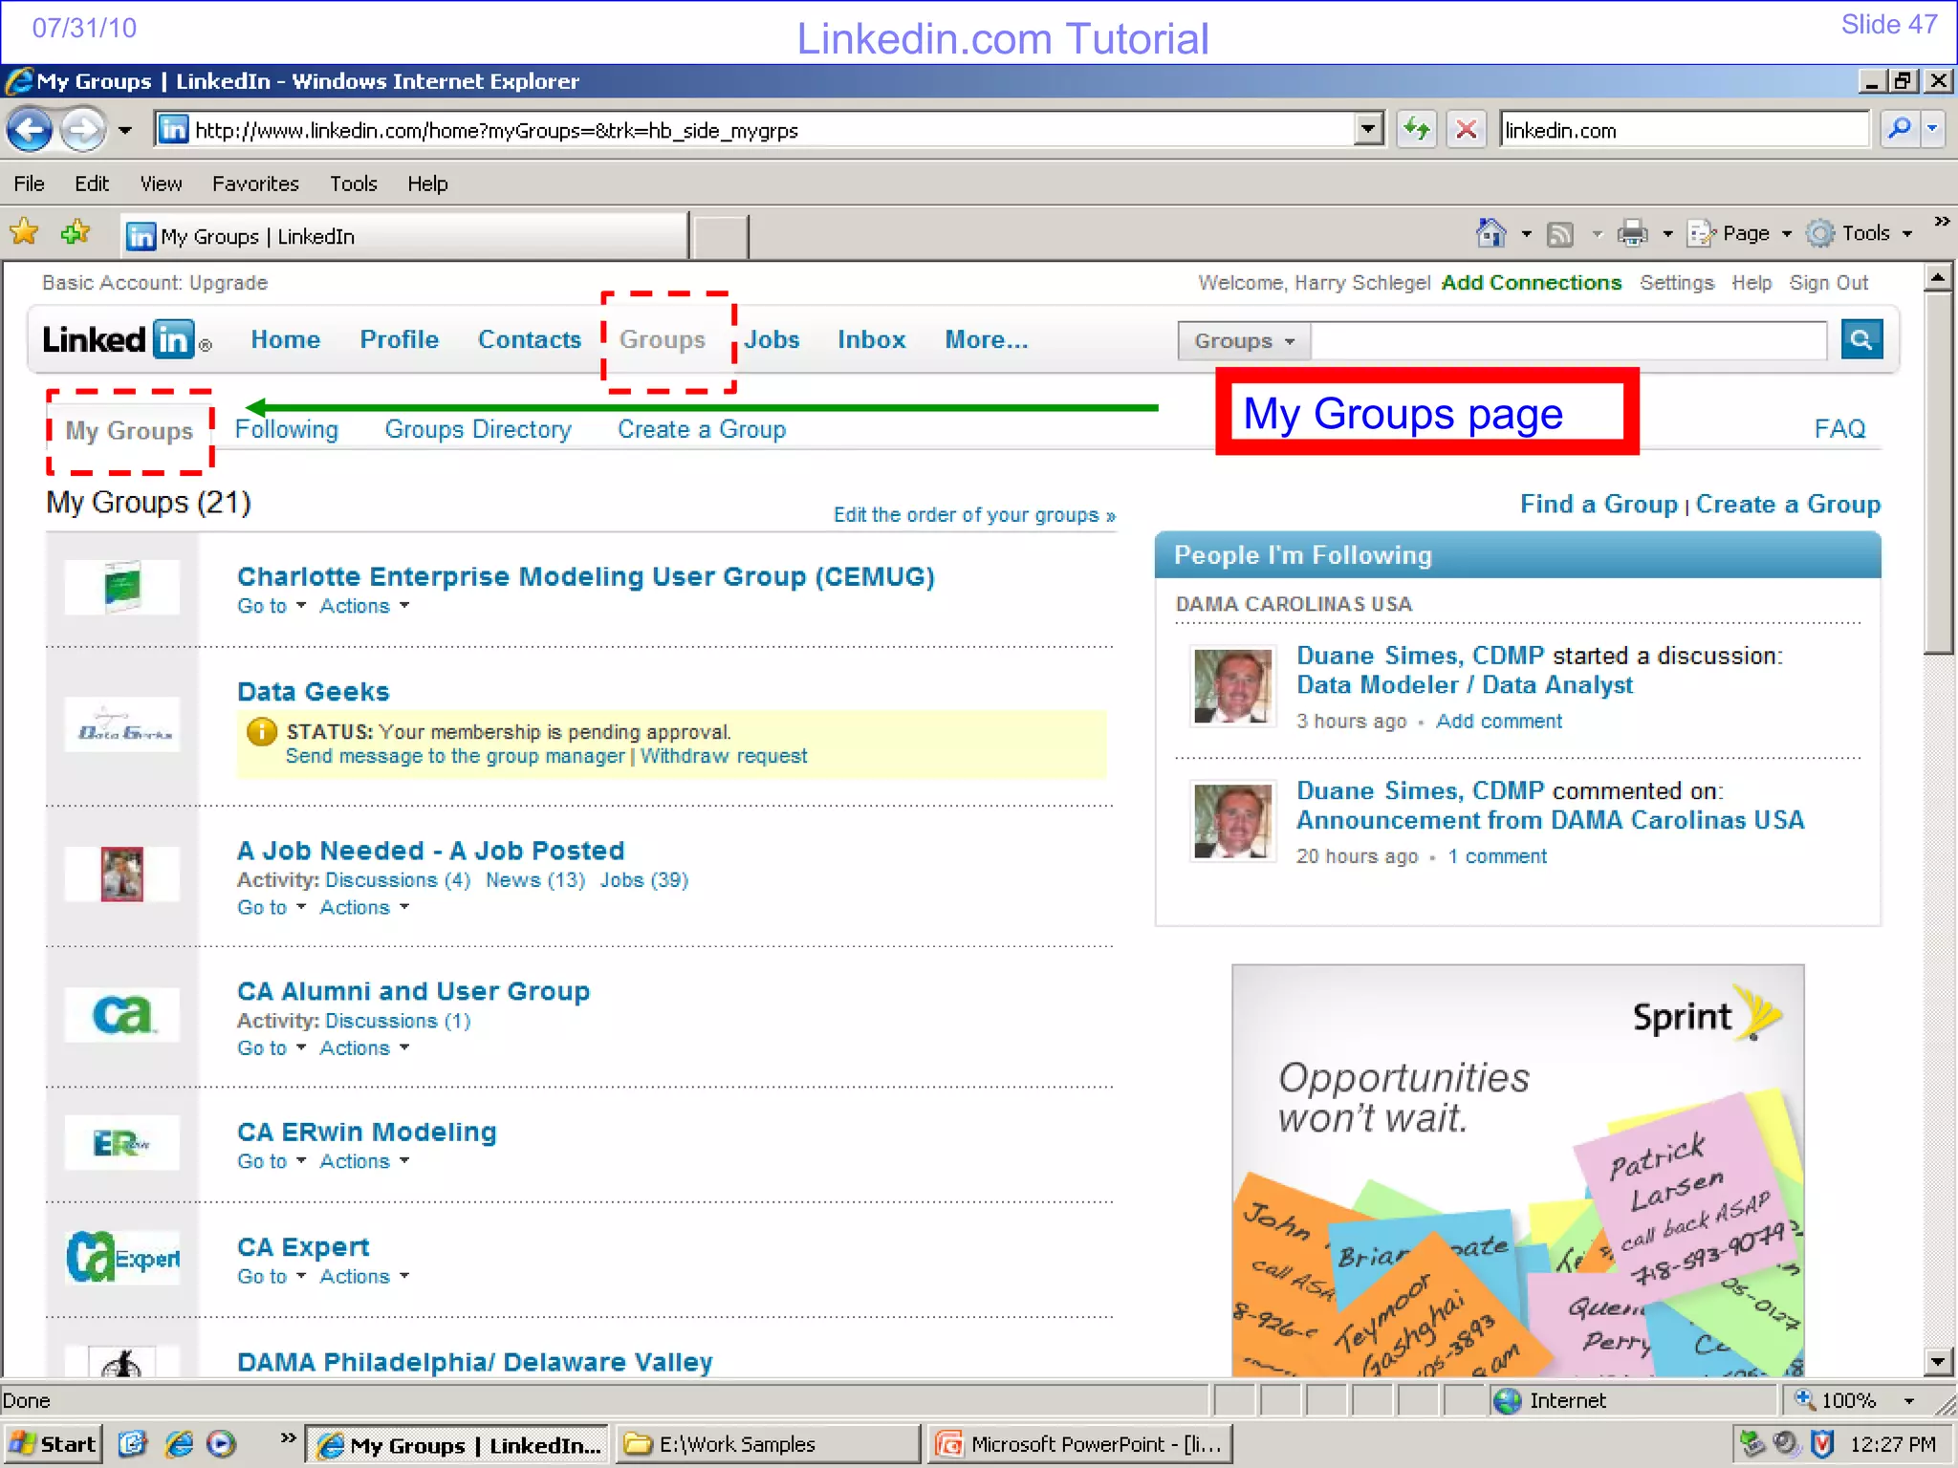
Task: Click the page scrollbar down arrow
Action: 1938,1361
